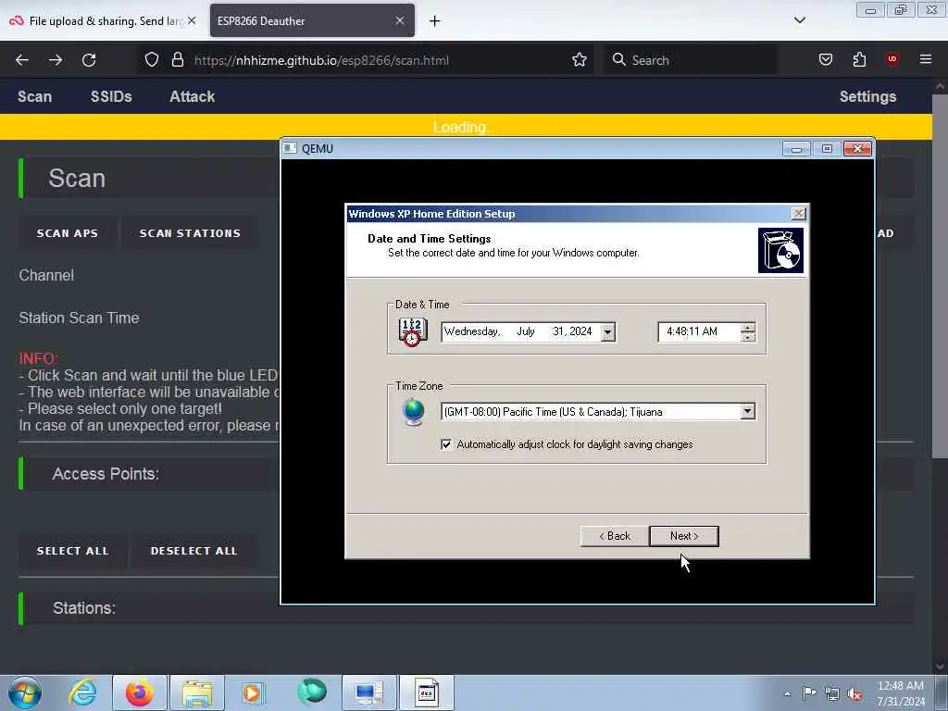This screenshot has height=711, width=948.
Task: Open network tray icon
Action: point(832,693)
